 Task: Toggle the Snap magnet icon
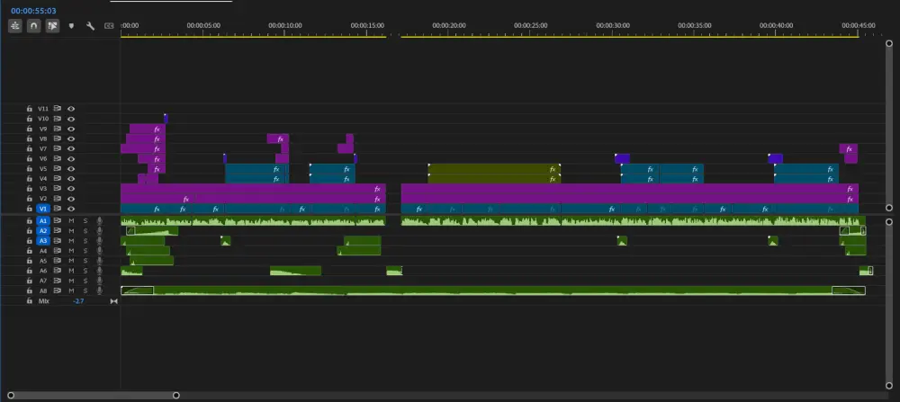34,26
